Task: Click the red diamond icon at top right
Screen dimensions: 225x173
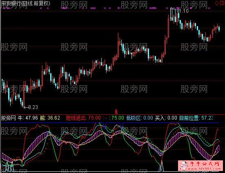Action: 216,3
